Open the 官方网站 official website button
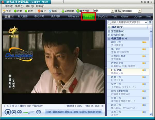 tap(83, 11)
